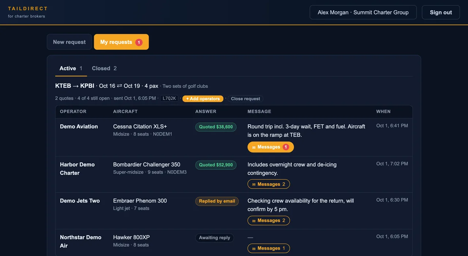Click the Demo Jets Two operator name
The image size is (468, 256).
click(x=80, y=201)
